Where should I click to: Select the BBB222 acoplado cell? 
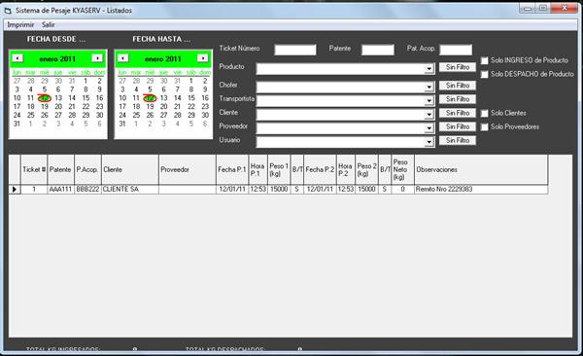(x=87, y=189)
